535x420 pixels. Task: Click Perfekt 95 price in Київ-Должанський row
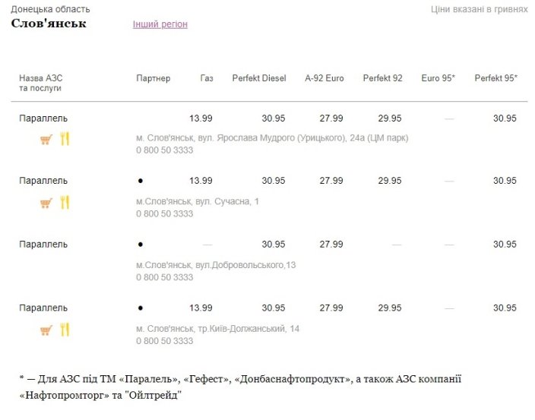(505, 308)
